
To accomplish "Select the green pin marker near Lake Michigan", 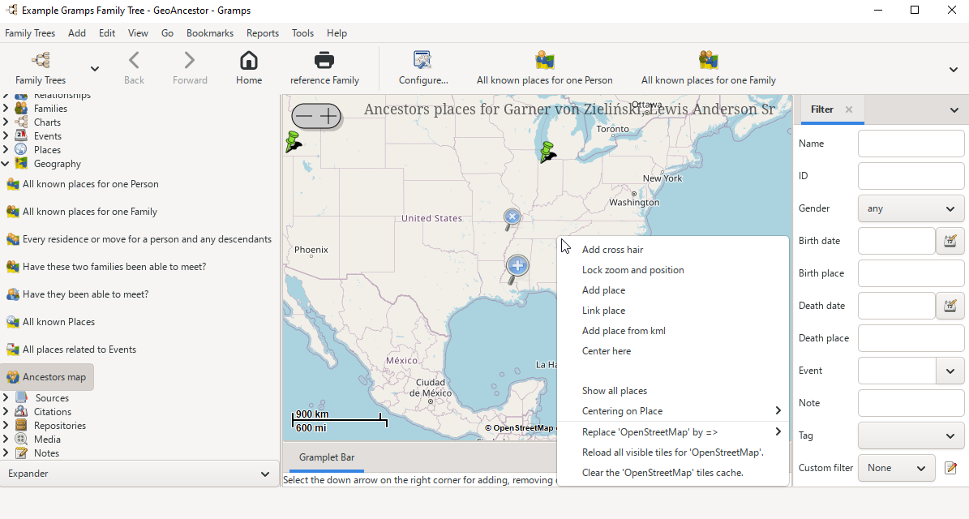I will tap(547, 152).
